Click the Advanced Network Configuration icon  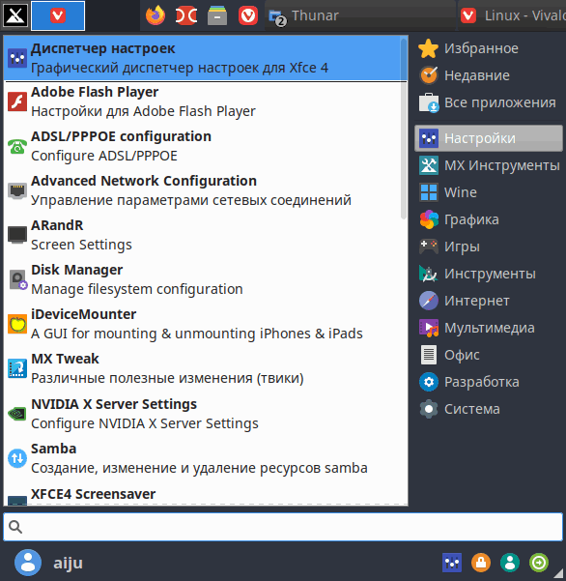17,190
